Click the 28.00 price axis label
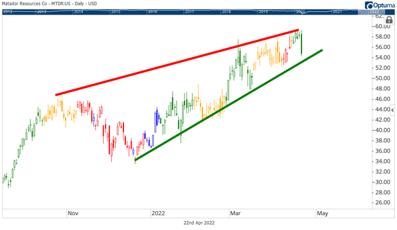 pos(382,193)
